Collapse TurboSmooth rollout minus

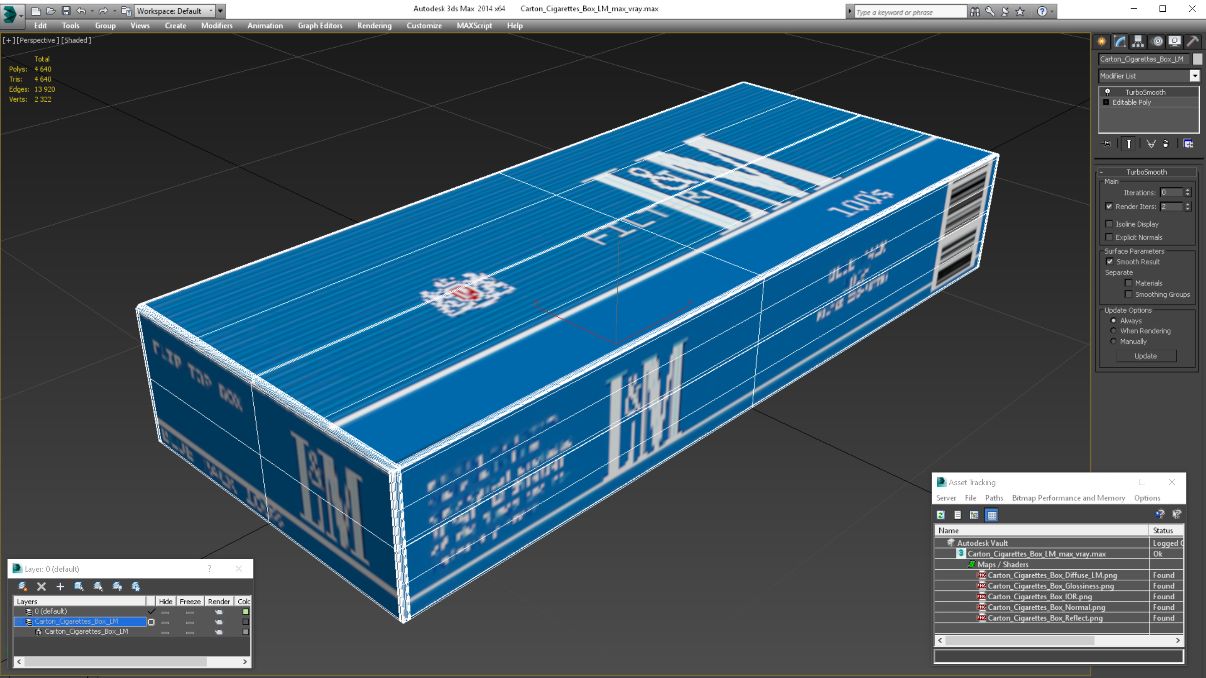point(1102,172)
